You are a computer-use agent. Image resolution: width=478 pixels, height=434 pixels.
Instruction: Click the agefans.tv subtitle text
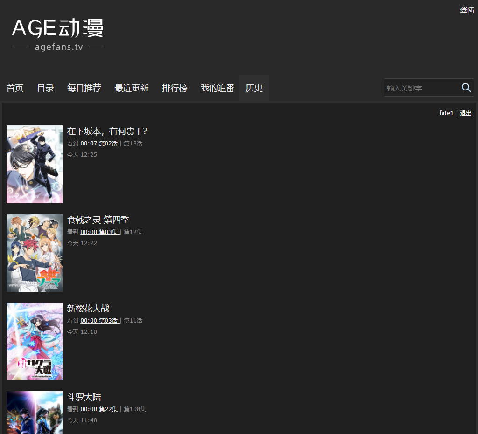59,47
